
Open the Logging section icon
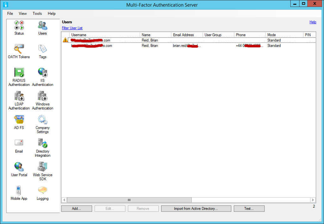click(x=43, y=193)
